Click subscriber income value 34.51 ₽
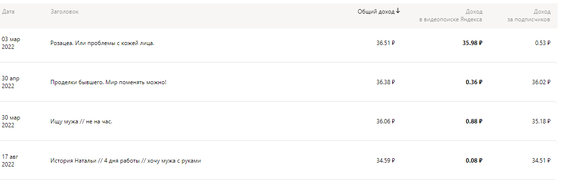The width and height of the screenshot is (562, 180). (x=541, y=161)
